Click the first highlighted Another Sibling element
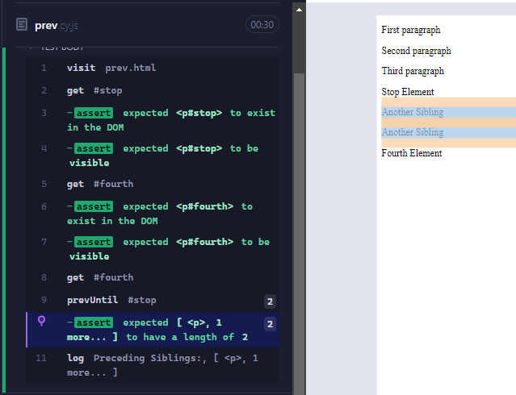Viewport: 516px width, 395px height. coord(413,112)
